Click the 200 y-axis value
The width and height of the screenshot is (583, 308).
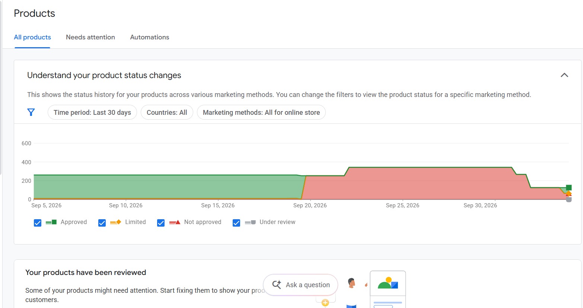pos(26,181)
